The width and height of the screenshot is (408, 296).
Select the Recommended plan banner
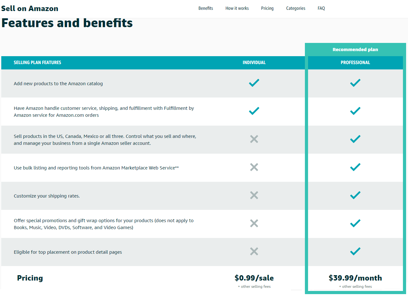point(355,50)
